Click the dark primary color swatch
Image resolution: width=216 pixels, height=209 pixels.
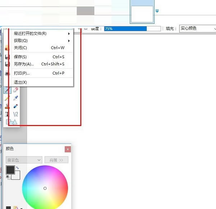[x=10, y=170]
